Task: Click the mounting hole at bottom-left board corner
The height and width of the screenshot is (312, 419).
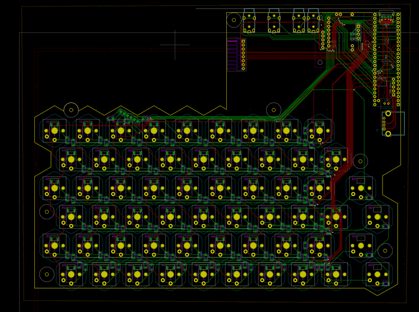Action: tap(47, 275)
